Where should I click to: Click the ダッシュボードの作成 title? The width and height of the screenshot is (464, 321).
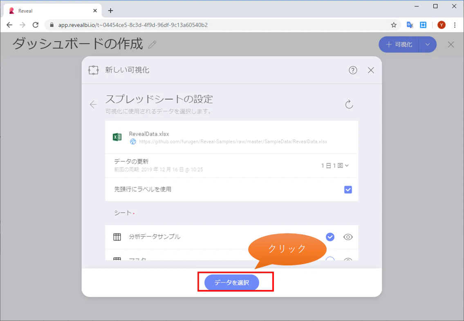[x=78, y=44]
